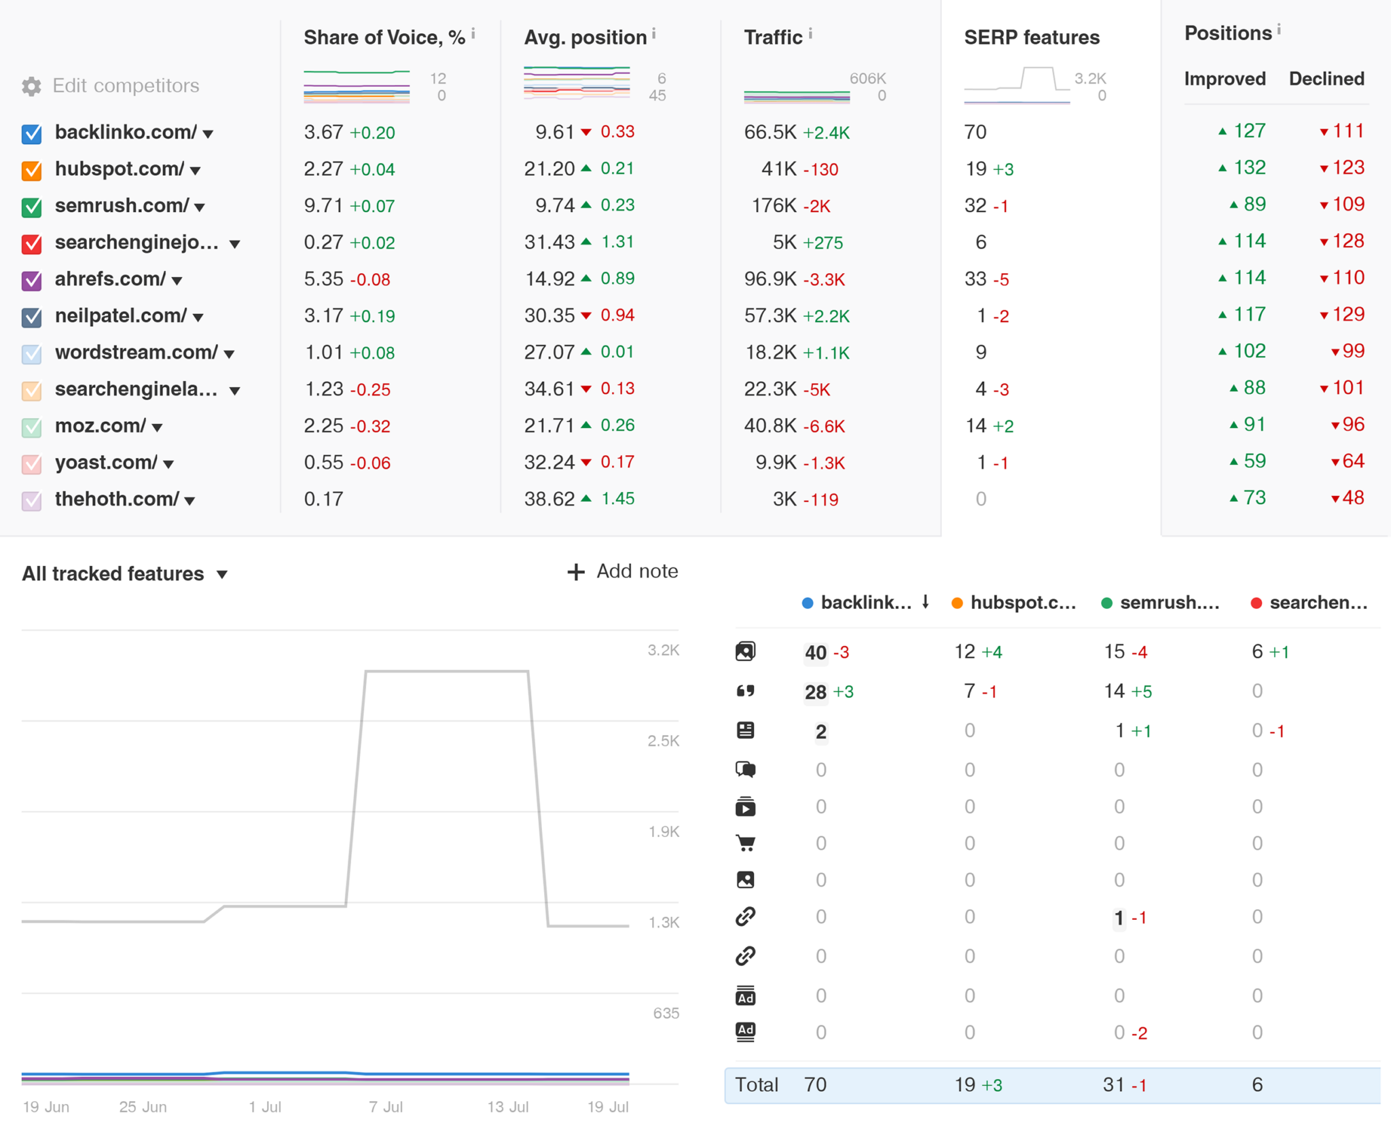
Task: Select Add note button
Action: click(619, 569)
